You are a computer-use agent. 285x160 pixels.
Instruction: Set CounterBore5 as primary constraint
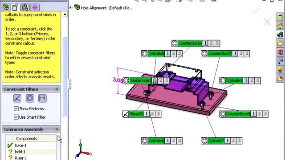[x=253, y=114]
